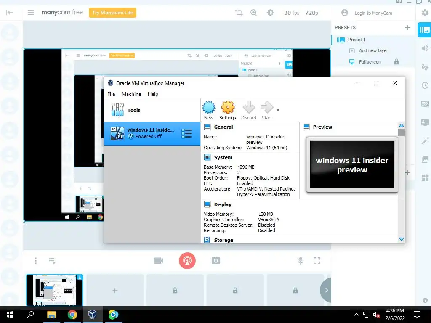
Task: Select the ManyCam crop tool icon
Action: pyautogui.click(x=239, y=13)
